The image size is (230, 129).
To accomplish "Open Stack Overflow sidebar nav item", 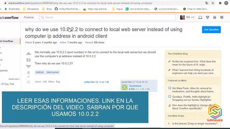I will click(10, 41).
